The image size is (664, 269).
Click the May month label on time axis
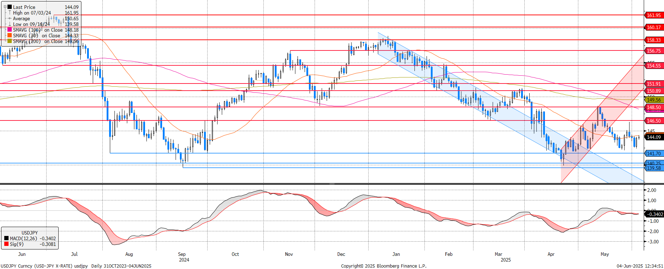[605, 254]
